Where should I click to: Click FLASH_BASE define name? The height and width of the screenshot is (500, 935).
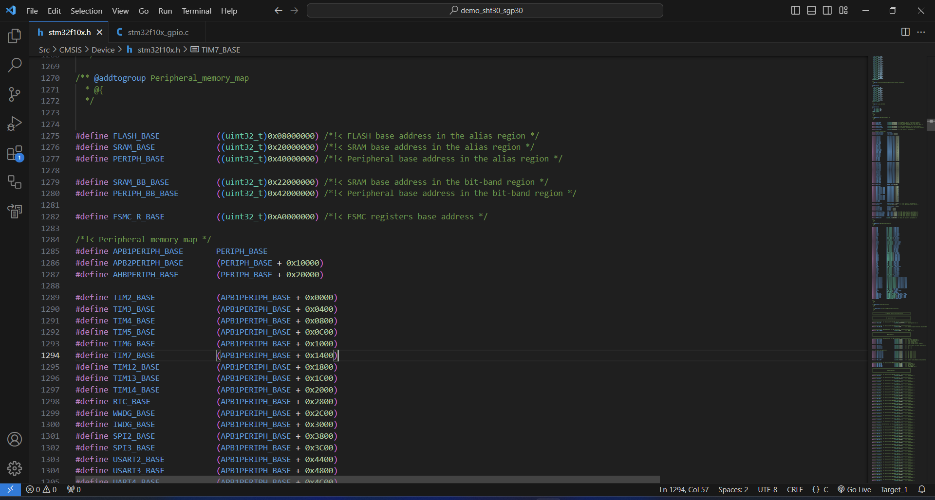(x=136, y=136)
